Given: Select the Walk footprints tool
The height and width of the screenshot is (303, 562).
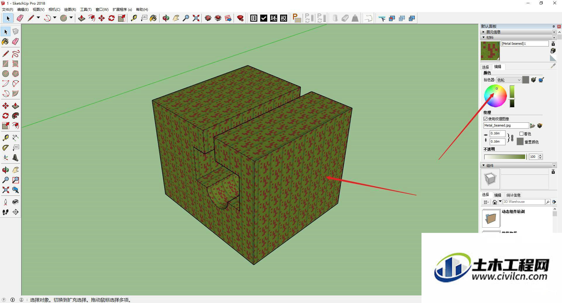Looking at the screenshot, I should click(6, 212).
